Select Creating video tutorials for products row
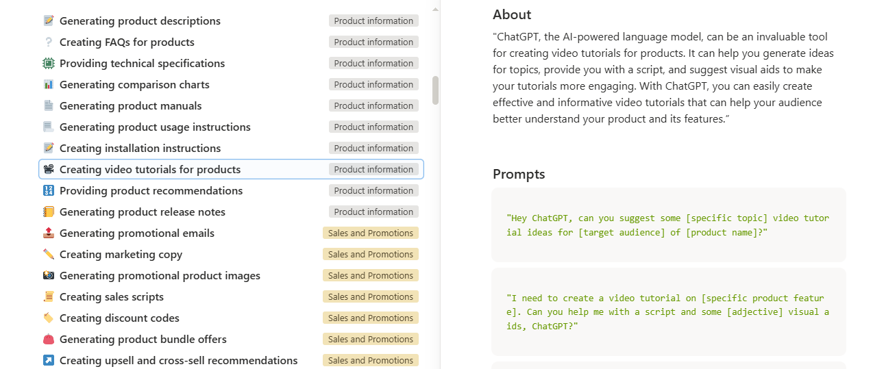 coord(231,169)
